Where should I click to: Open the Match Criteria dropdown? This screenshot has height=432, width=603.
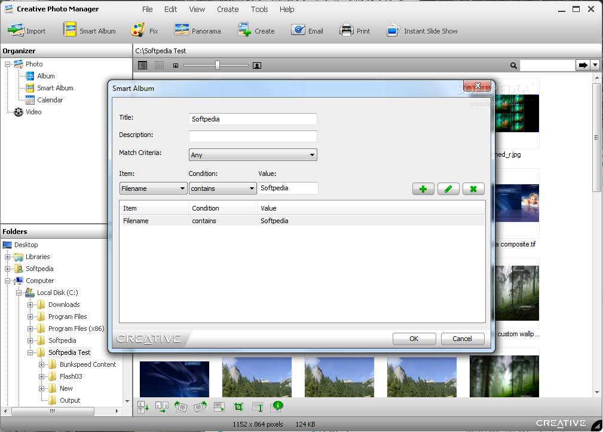pos(253,155)
